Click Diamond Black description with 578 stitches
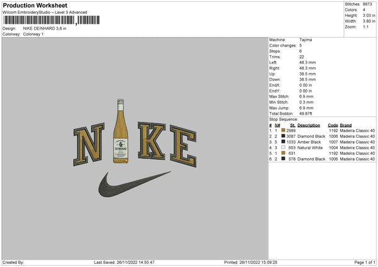Image resolution: width=378 pixels, height=267 pixels. pos(311,159)
